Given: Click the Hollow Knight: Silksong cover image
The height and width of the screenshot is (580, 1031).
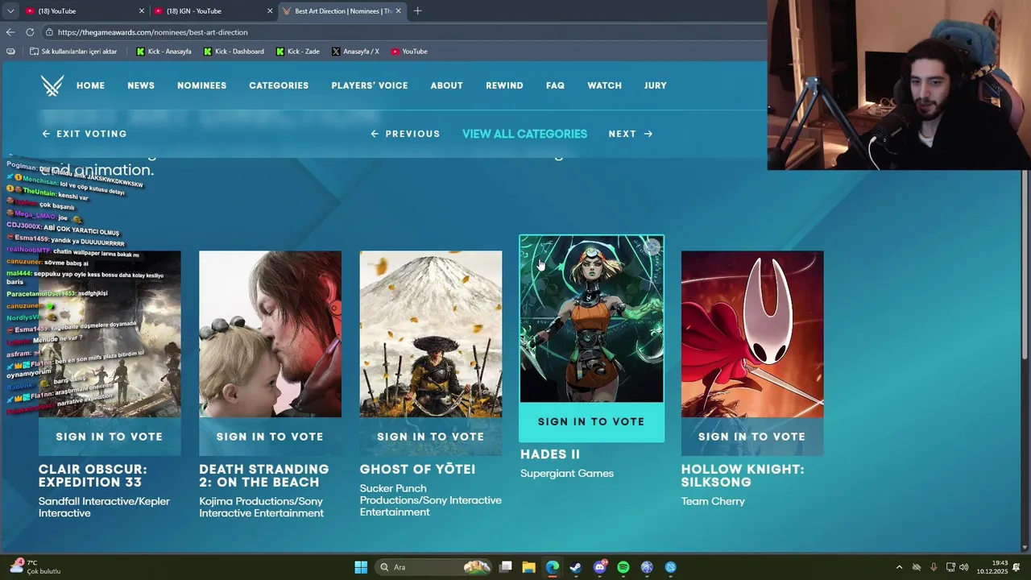Looking at the screenshot, I should coord(752,334).
